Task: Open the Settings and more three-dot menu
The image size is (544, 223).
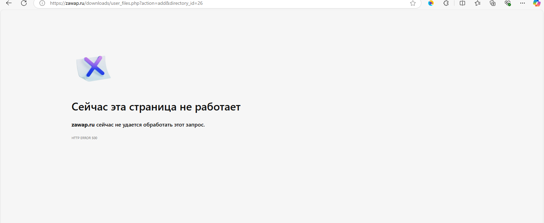Action: click(523, 3)
